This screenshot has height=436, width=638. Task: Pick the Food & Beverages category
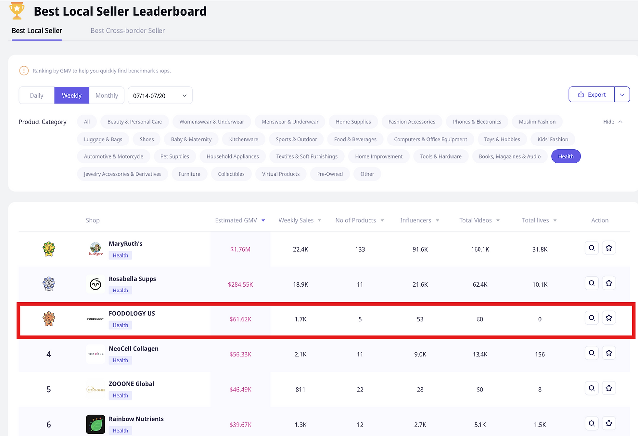pyautogui.click(x=355, y=139)
